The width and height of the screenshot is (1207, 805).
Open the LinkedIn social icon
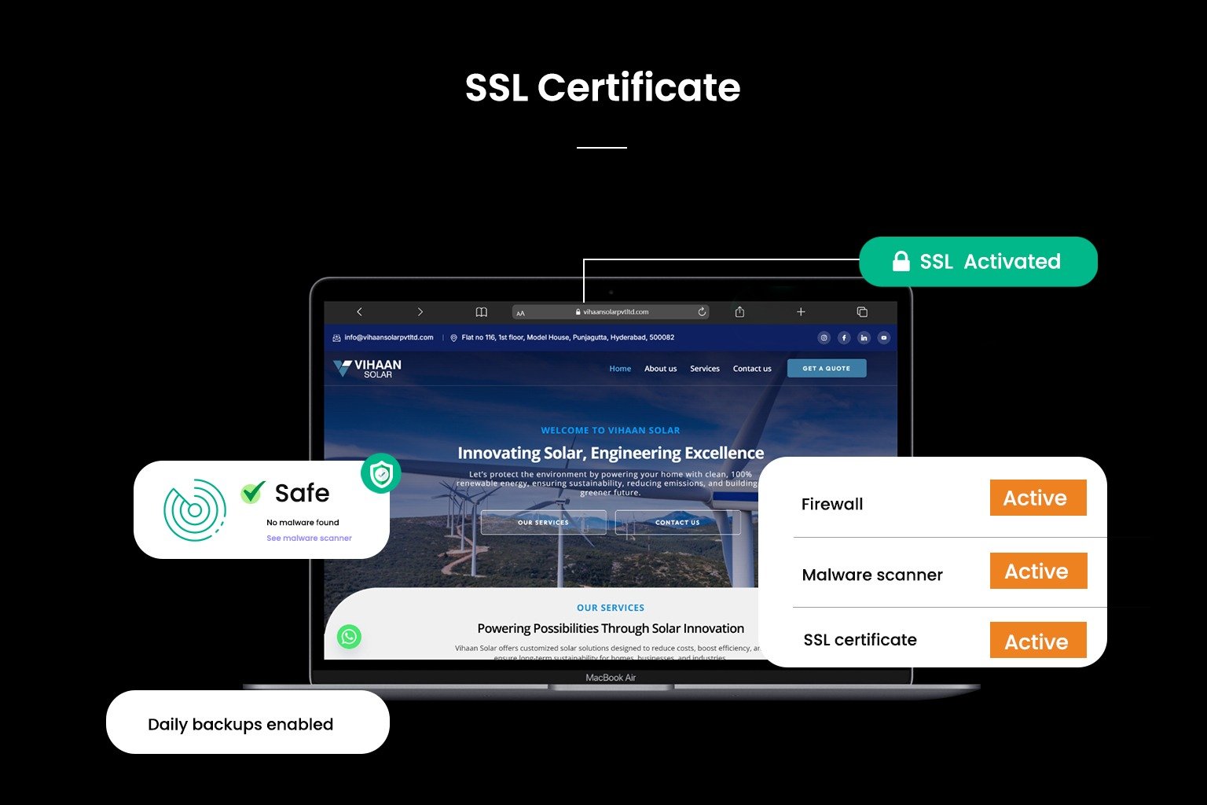864,338
